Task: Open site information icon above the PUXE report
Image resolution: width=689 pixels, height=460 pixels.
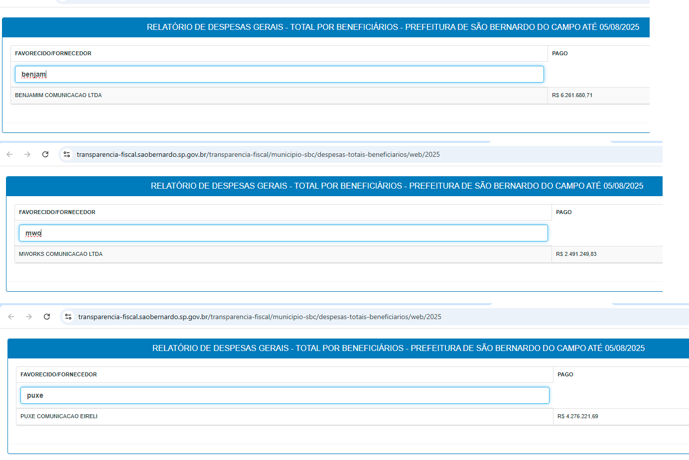Action: click(x=68, y=317)
